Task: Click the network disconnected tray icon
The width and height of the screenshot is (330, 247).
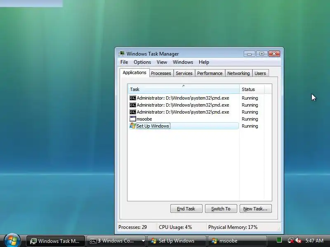Action: tap(291, 240)
